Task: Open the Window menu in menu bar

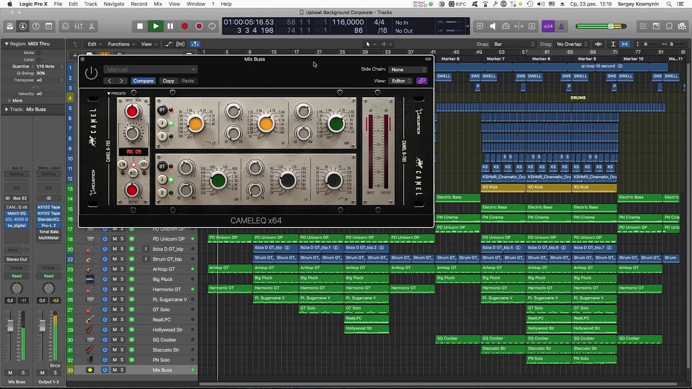Action: click(196, 4)
